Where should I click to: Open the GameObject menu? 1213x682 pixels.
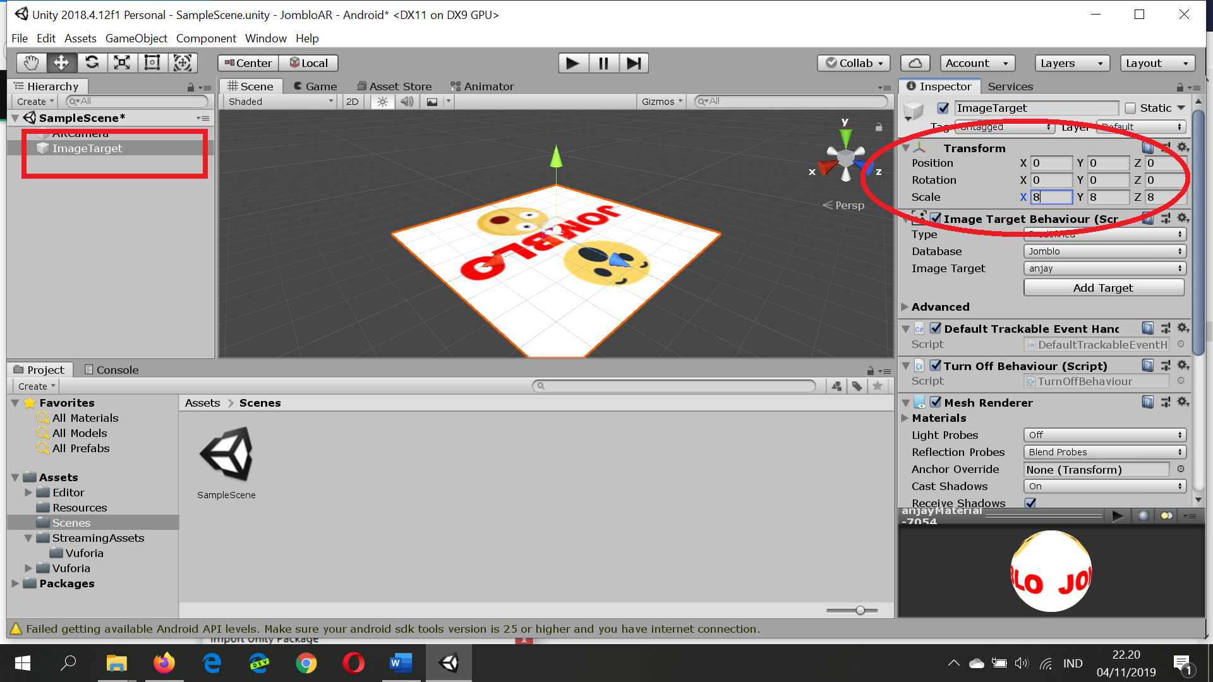(x=136, y=39)
